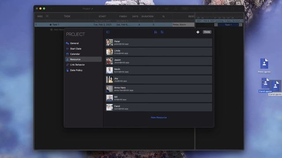The width and height of the screenshot is (282, 158).
Task: Click the FINISH column header
Action: 123,16
